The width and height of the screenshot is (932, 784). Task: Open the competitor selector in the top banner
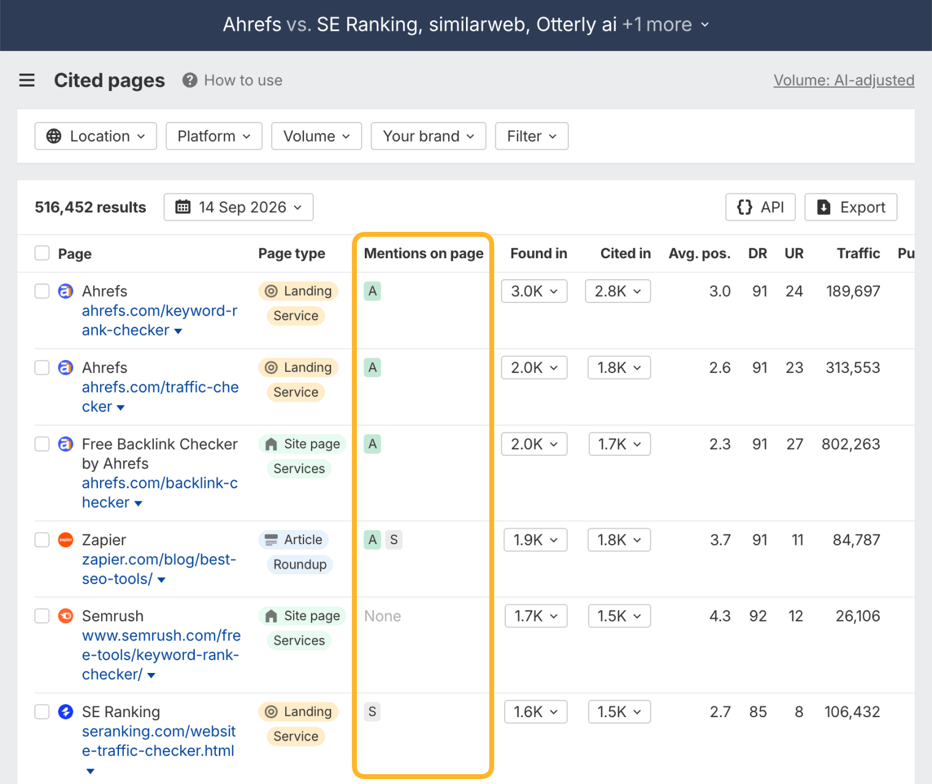[466, 25]
